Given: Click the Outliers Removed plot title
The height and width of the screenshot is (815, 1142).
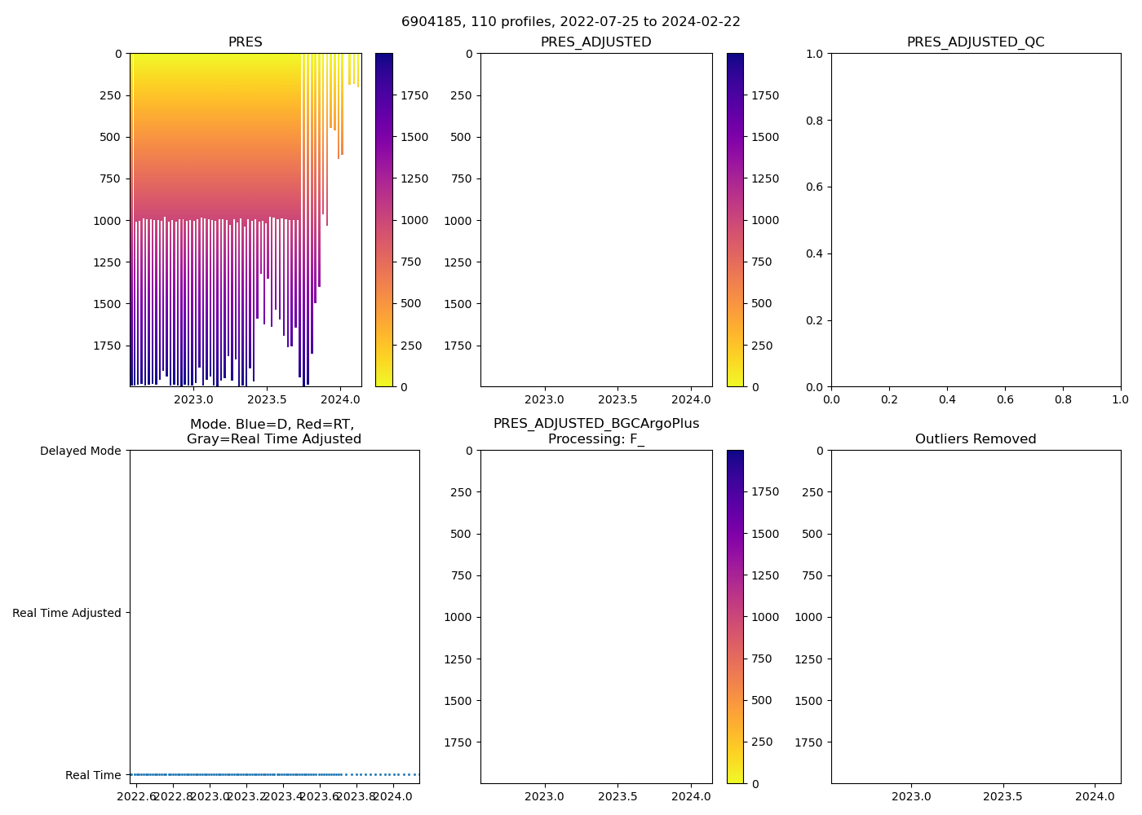Looking at the screenshot, I should click(976, 439).
